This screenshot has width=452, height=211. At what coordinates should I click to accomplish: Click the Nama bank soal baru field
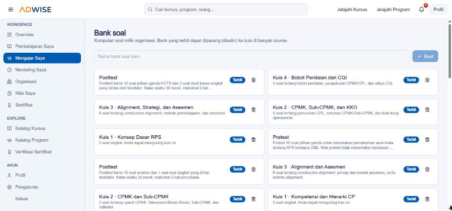coord(252,56)
